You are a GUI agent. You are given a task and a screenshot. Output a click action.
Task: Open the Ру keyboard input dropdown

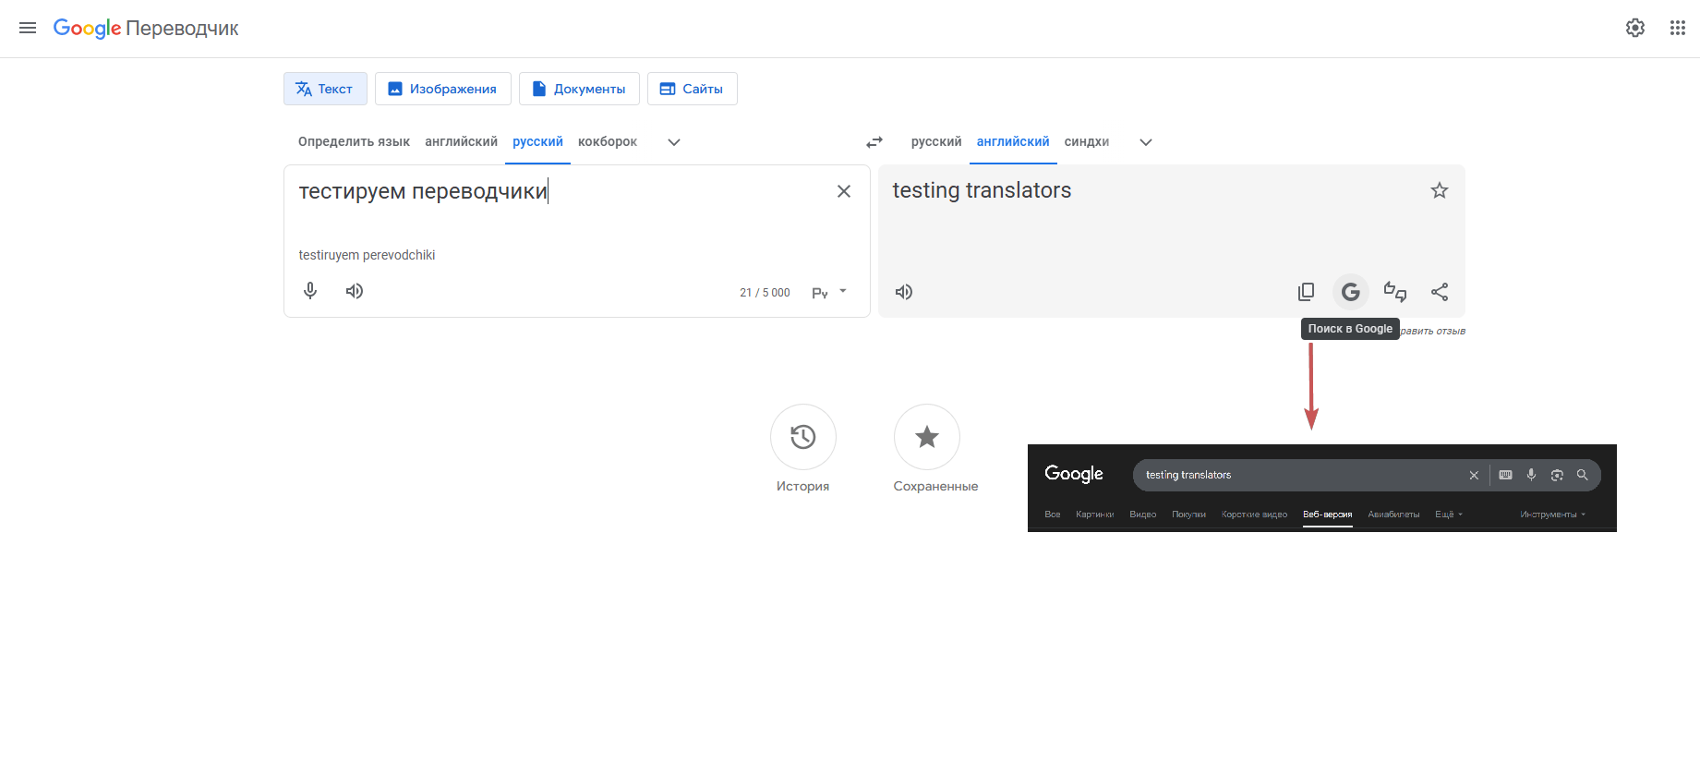pos(829,292)
